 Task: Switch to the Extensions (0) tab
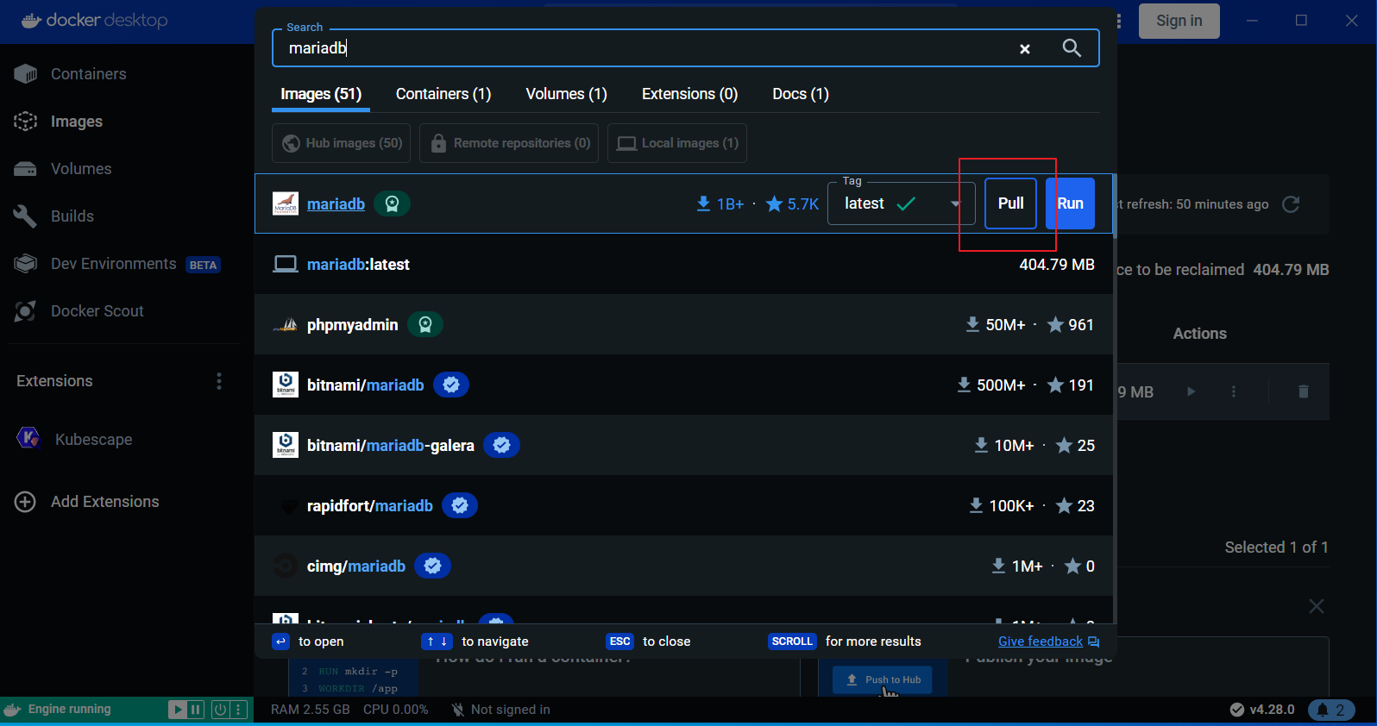pyautogui.click(x=690, y=94)
